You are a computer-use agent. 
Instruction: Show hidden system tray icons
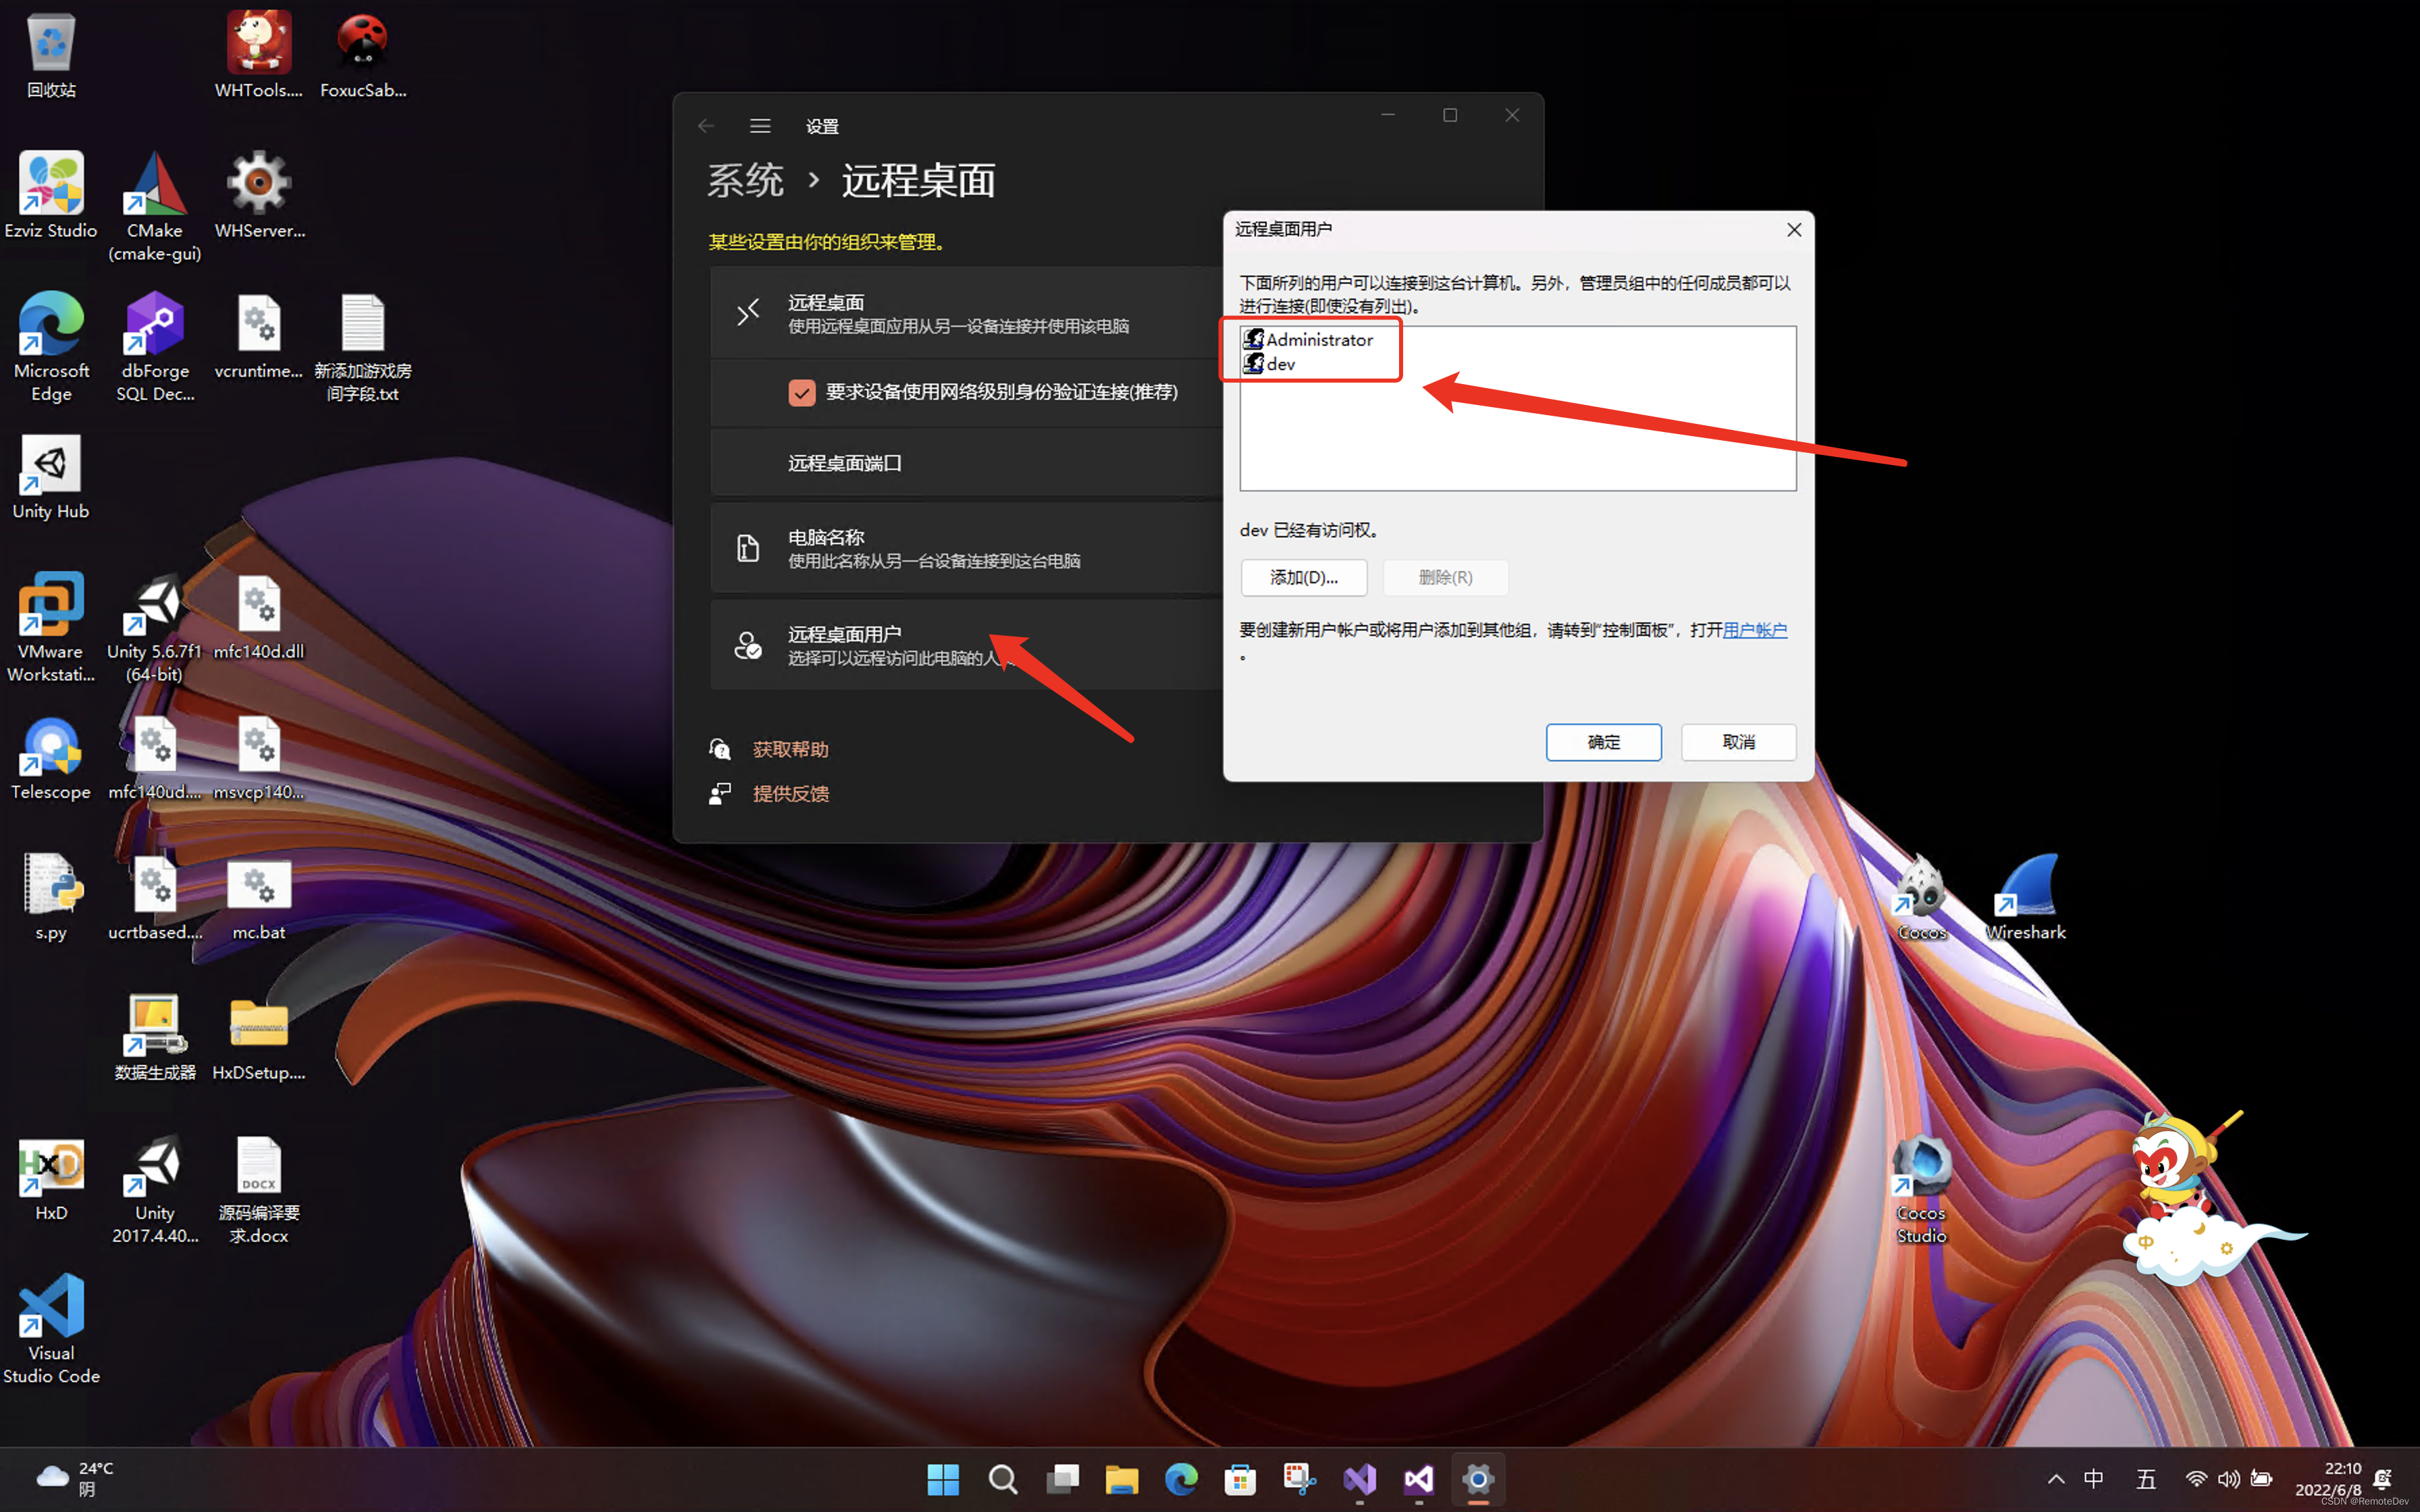point(2055,1479)
